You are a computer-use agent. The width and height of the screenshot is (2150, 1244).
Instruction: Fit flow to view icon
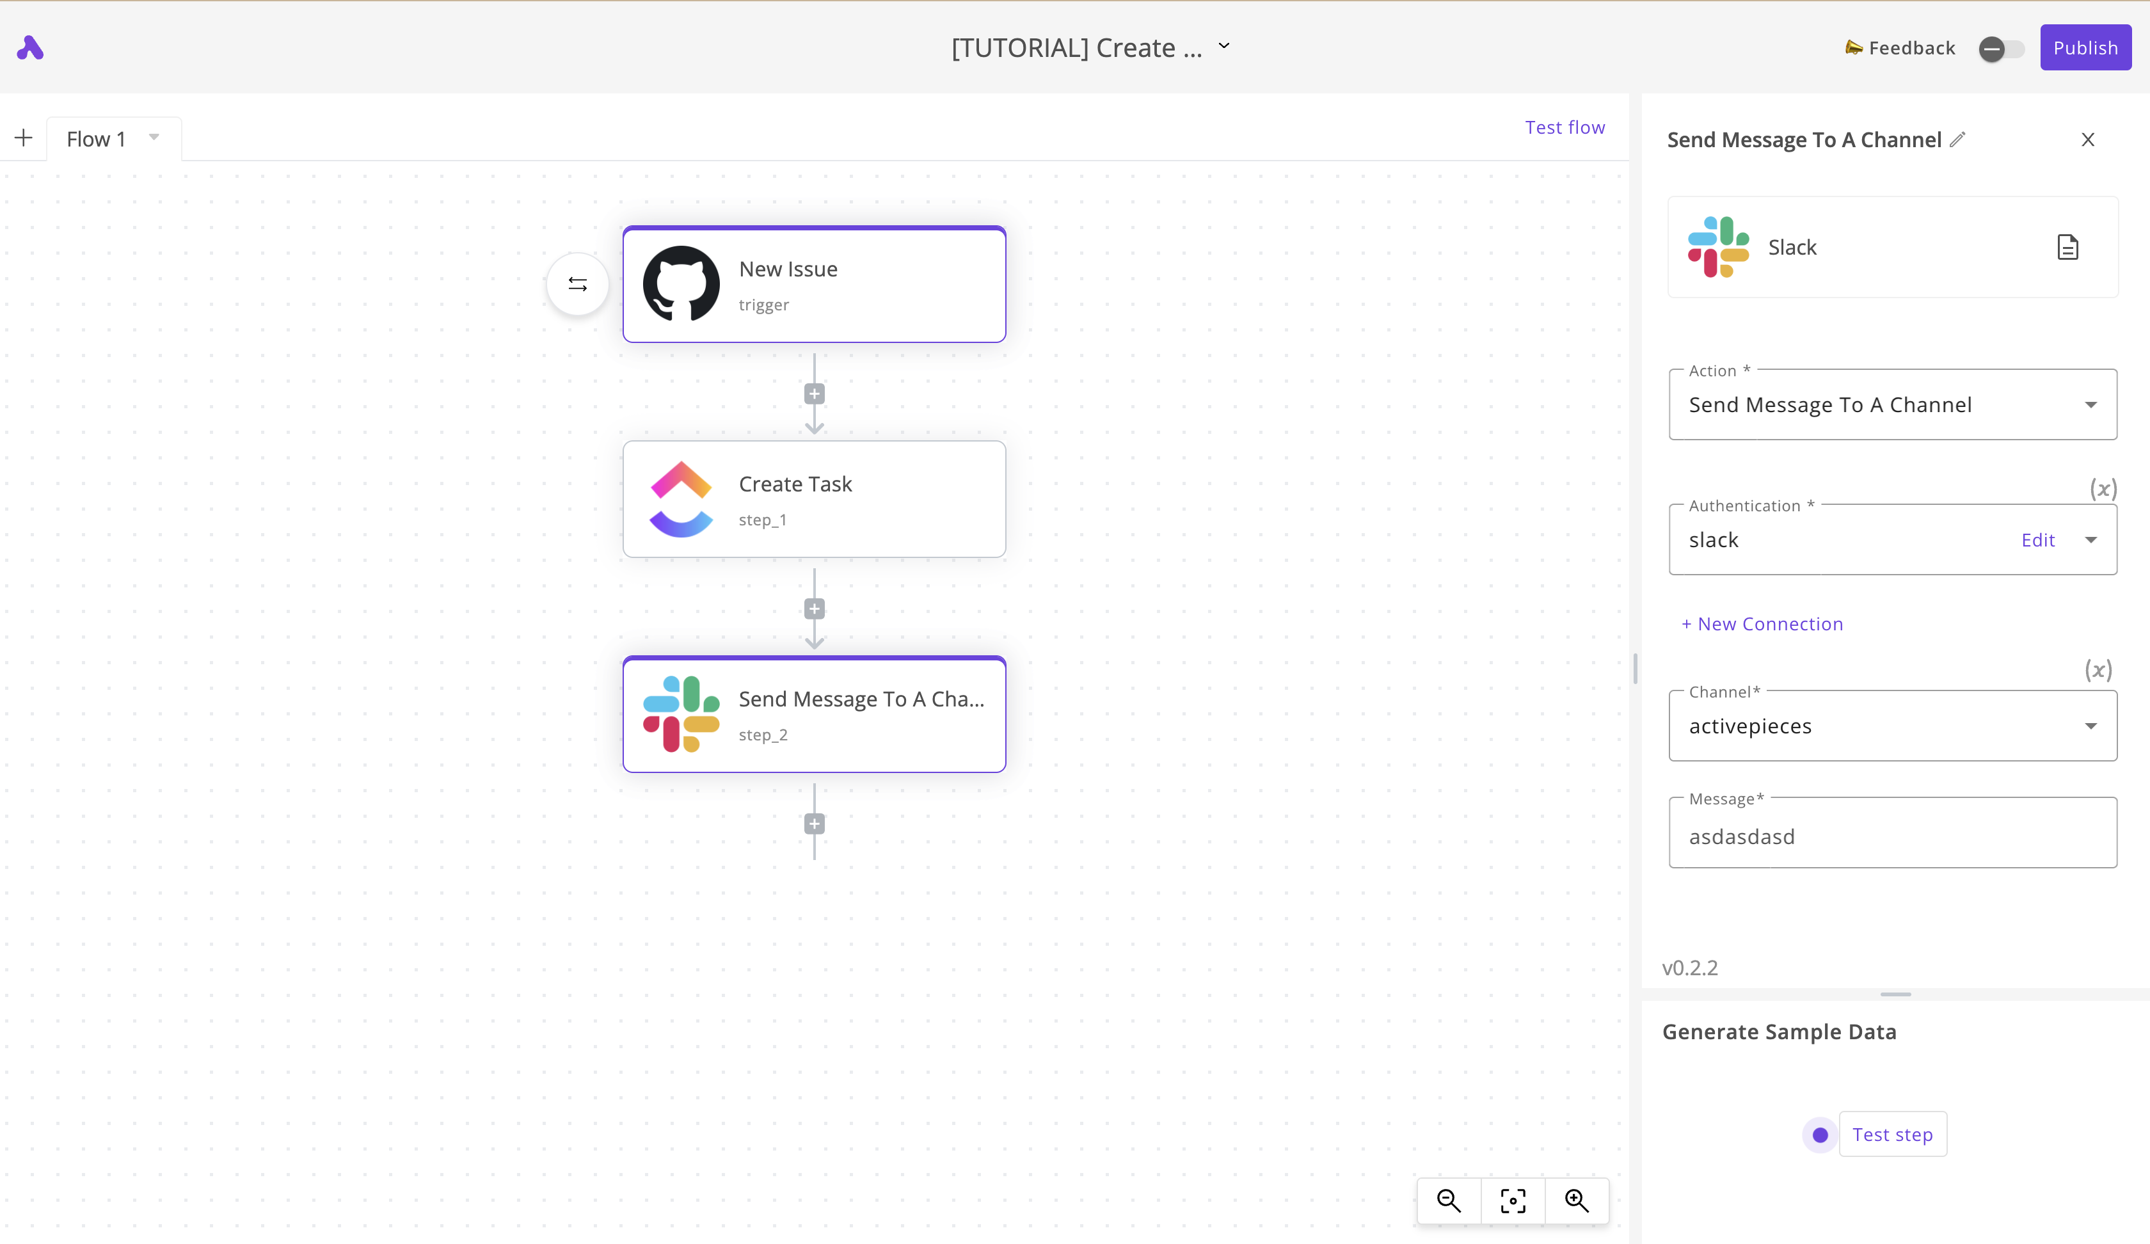[1513, 1200]
